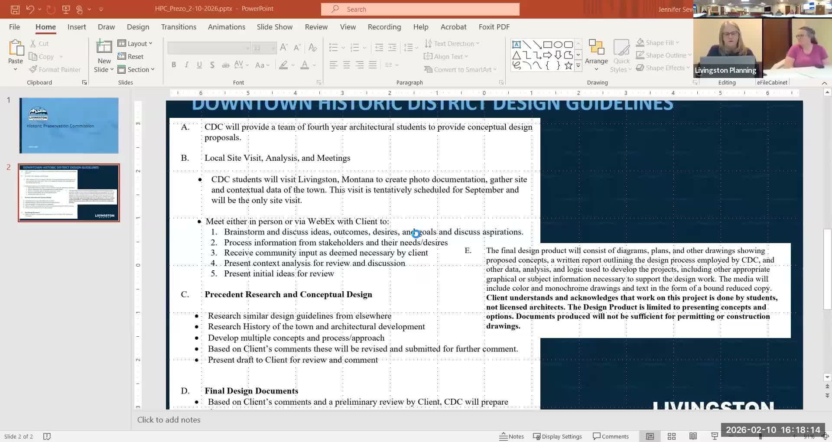Select the Slide Sorter view icon

pyautogui.click(x=672, y=436)
